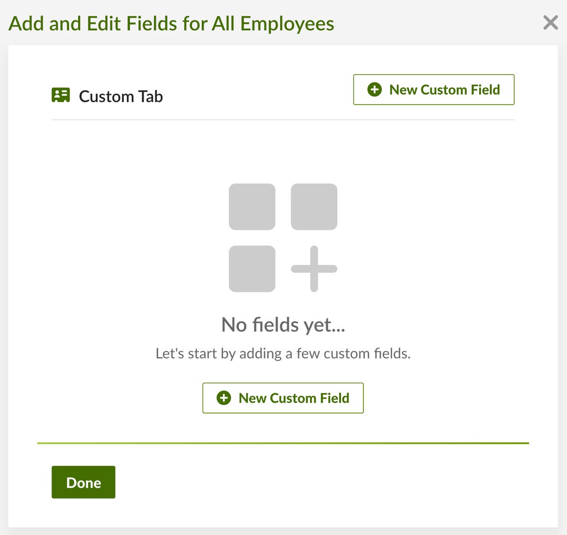This screenshot has height=535, width=567.
Task: Click the large gray plus in the empty-state graphic
Action: point(313,269)
